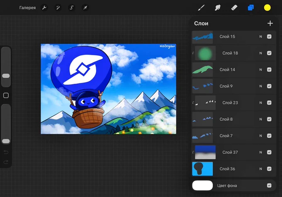
Task: Click layer name Слой 23
Action: tap(230, 103)
